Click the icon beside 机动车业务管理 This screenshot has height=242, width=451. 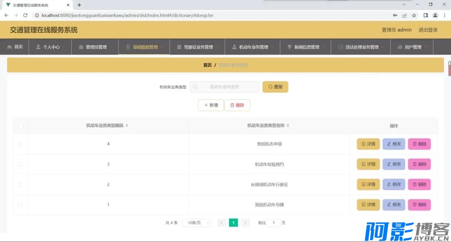tap(234, 47)
